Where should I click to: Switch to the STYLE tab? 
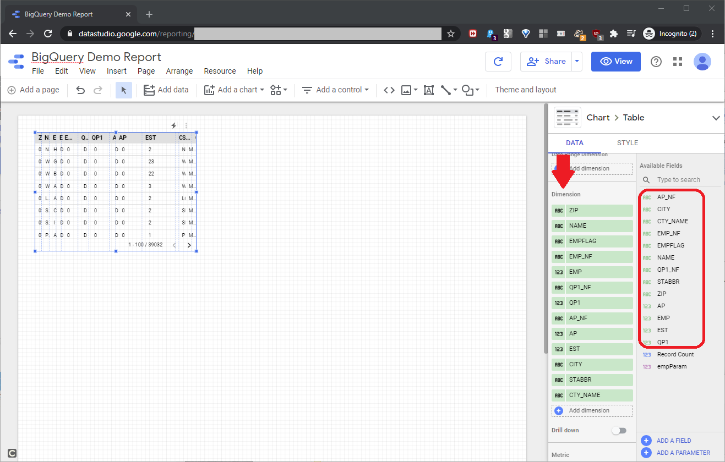[x=628, y=143]
